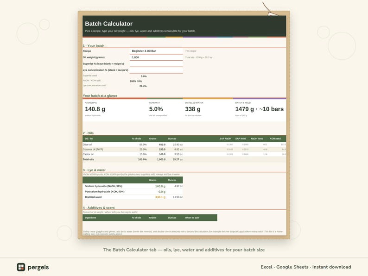Viewport: 368px width, 276px height.
Task: Click the '3 · Lye & water' section heading
Action: [x=94, y=170]
